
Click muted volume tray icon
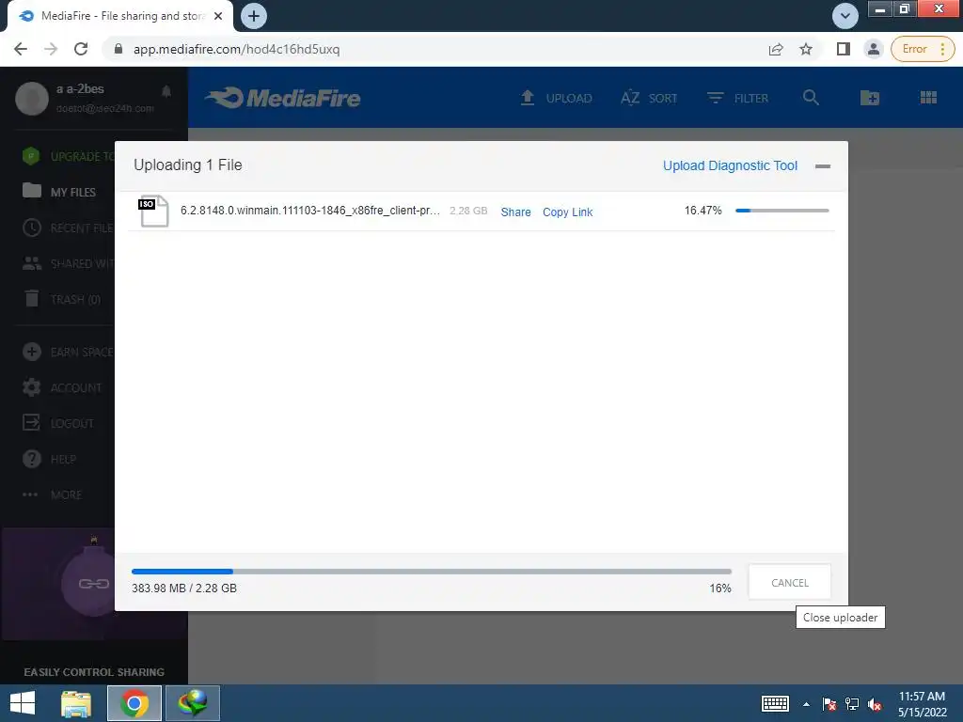875,704
